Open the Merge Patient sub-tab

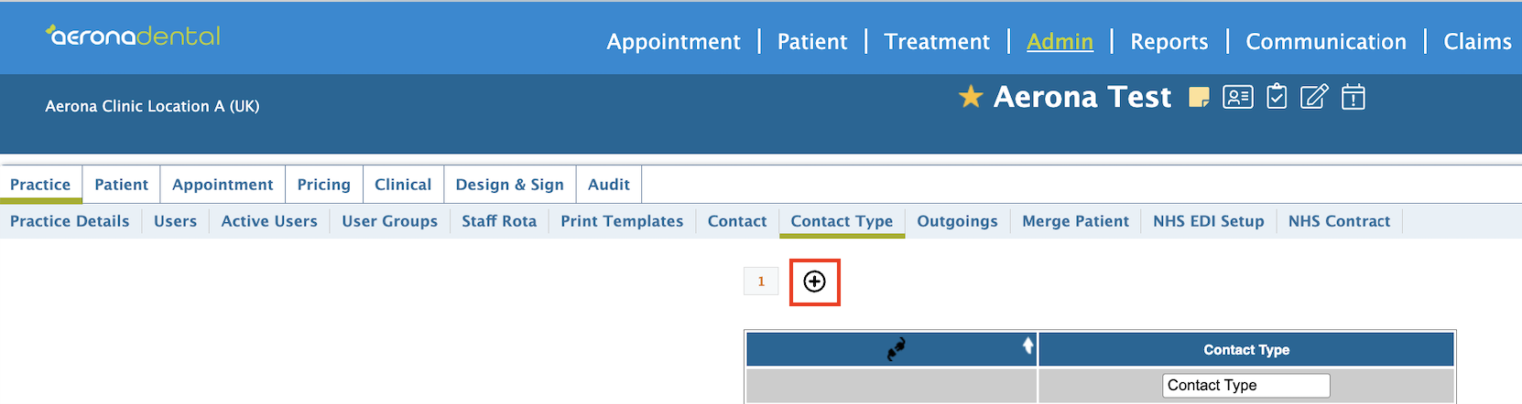[x=1075, y=221]
